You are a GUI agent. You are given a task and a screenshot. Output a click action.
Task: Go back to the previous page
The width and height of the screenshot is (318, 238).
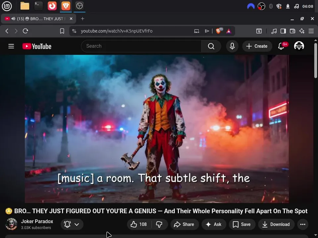[x=7, y=31]
